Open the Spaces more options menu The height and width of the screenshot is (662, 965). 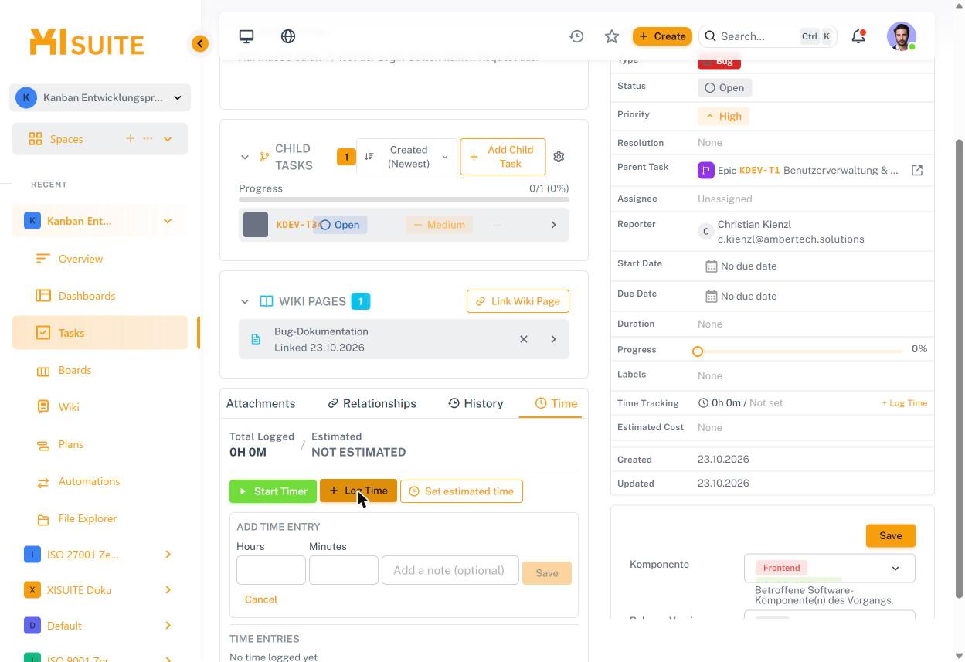(x=148, y=139)
